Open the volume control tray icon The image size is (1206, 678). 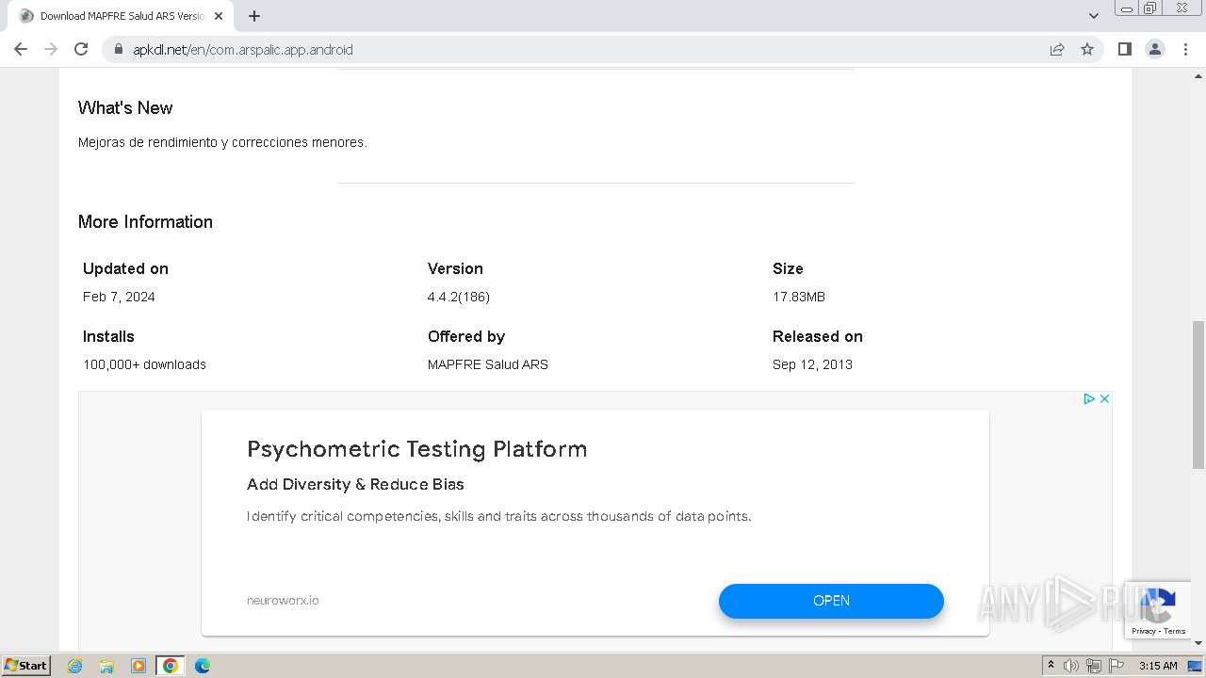(1071, 666)
